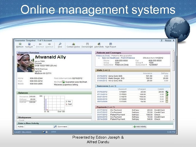Click the Add Activity toolbar icon
196x147 pixels.
[x=99, y=44]
